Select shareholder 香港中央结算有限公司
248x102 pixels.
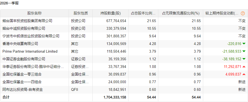coord(20,44)
